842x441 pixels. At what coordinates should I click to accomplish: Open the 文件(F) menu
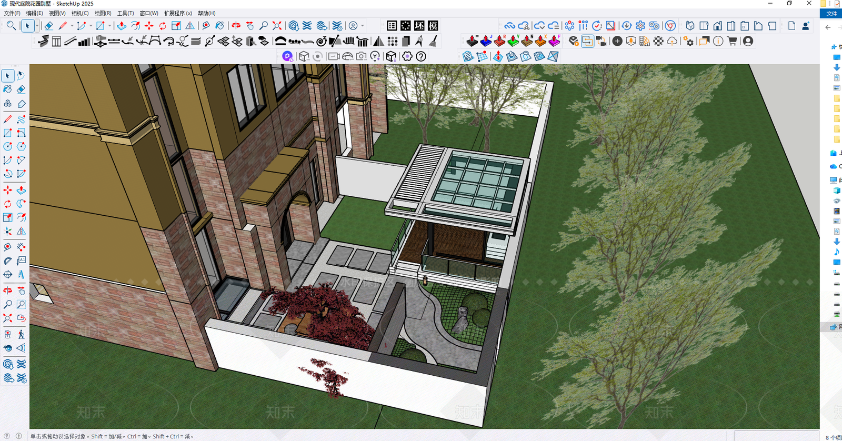click(12, 13)
